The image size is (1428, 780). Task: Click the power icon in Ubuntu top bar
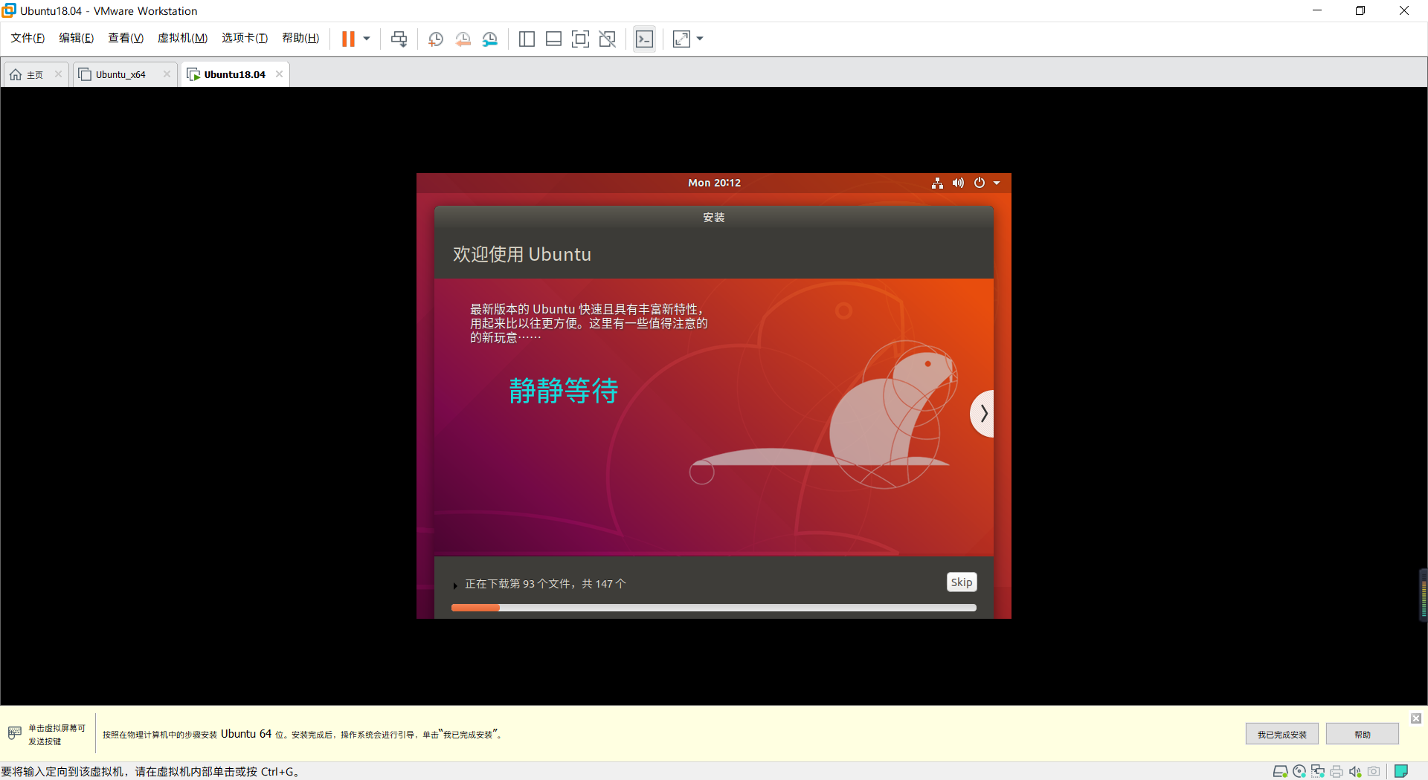[980, 183]
